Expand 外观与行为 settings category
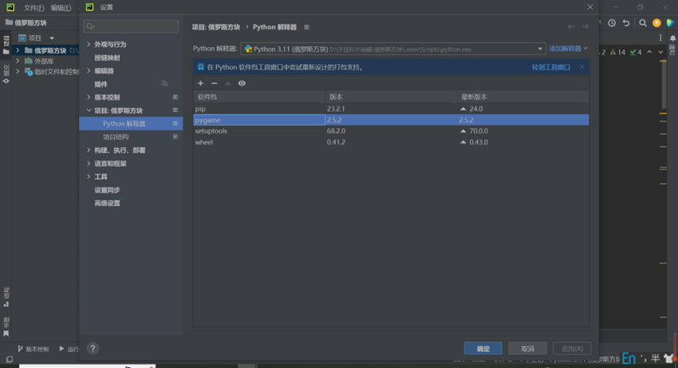 coord(89,45)
